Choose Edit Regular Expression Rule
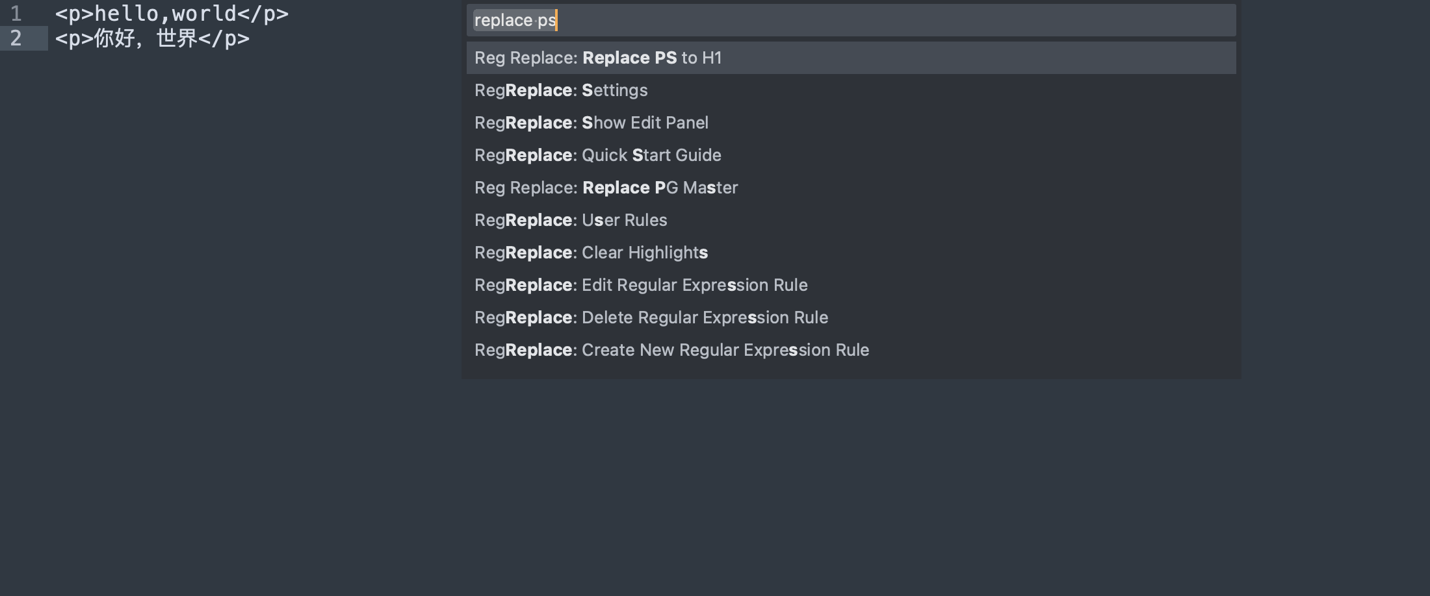 pos(641,285)
